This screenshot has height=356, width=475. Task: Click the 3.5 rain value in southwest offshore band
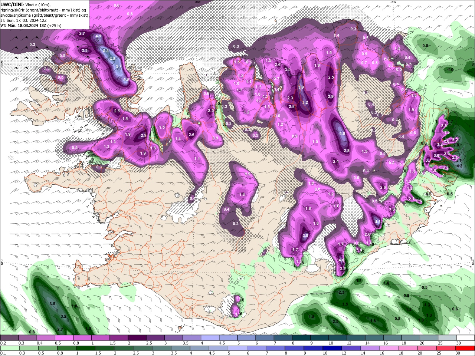(x=52, y=304)
